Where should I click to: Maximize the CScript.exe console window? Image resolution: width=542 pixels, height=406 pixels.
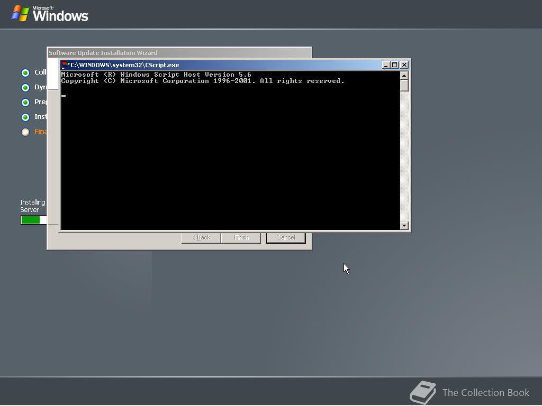394,65
